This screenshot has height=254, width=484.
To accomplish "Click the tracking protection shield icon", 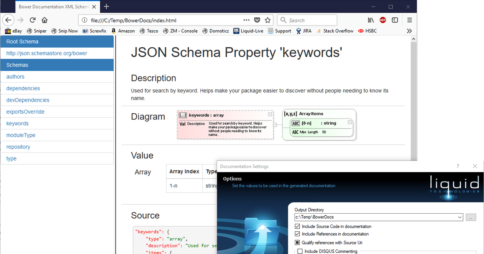I will click(257, 20).
